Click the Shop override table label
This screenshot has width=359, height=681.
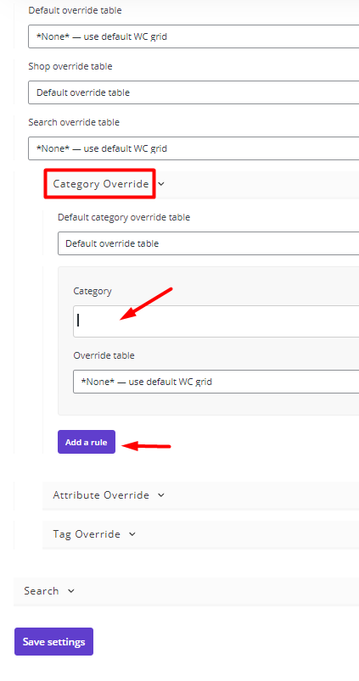(70, 66)
